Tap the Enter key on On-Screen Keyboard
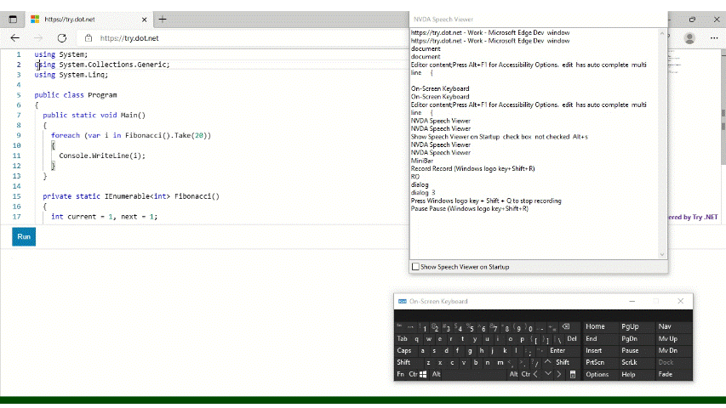Image resolution: width=726 pixels, height=408 pixels. tap(563, 351)
